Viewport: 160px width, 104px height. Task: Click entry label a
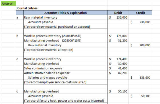(x=17, y=17)
